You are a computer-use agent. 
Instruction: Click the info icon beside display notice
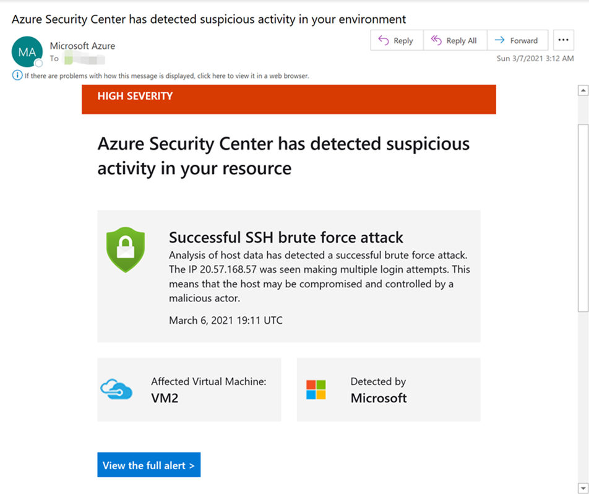[17, 75]
